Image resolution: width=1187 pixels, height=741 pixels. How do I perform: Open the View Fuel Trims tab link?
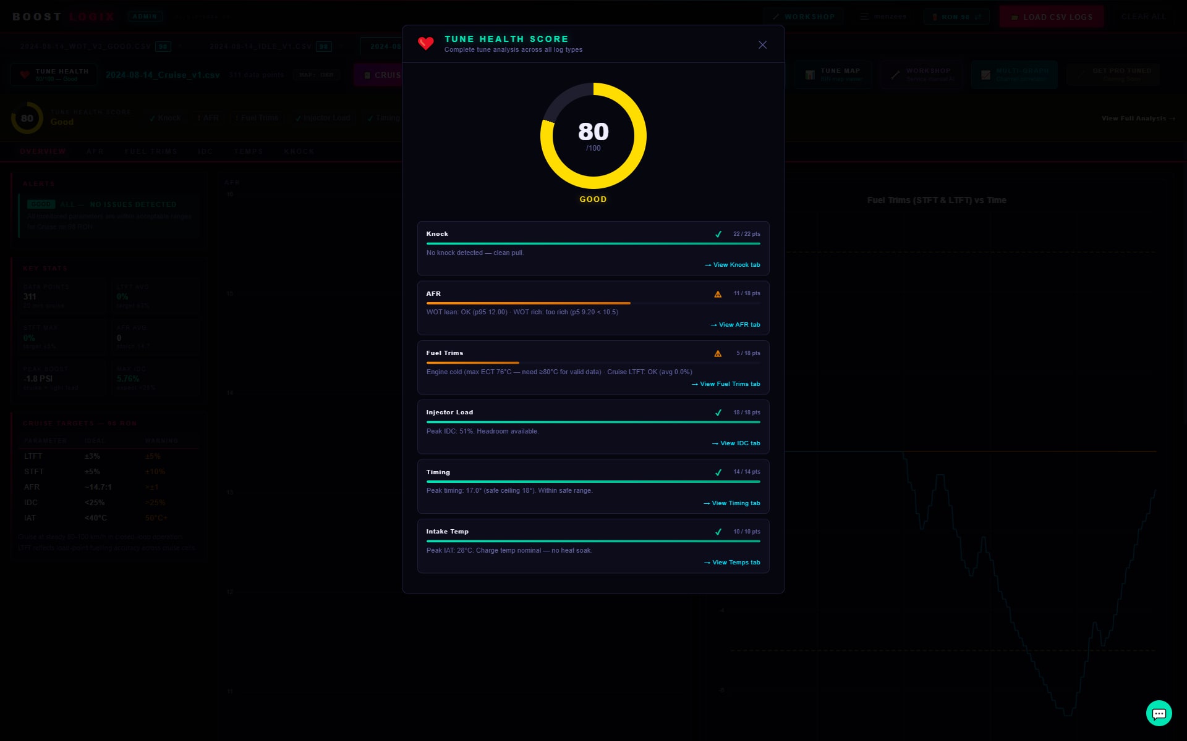726,384
